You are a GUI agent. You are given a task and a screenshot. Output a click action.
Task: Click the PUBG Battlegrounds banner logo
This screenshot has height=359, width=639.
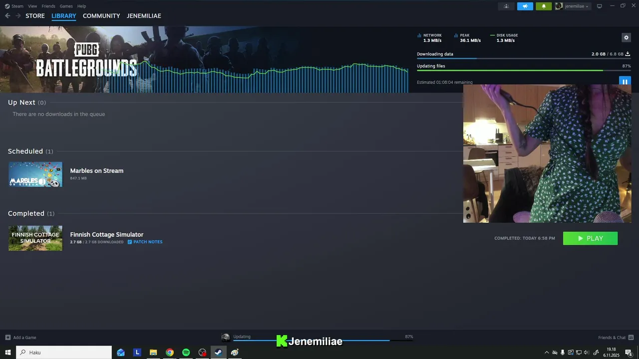click(86, 60)
